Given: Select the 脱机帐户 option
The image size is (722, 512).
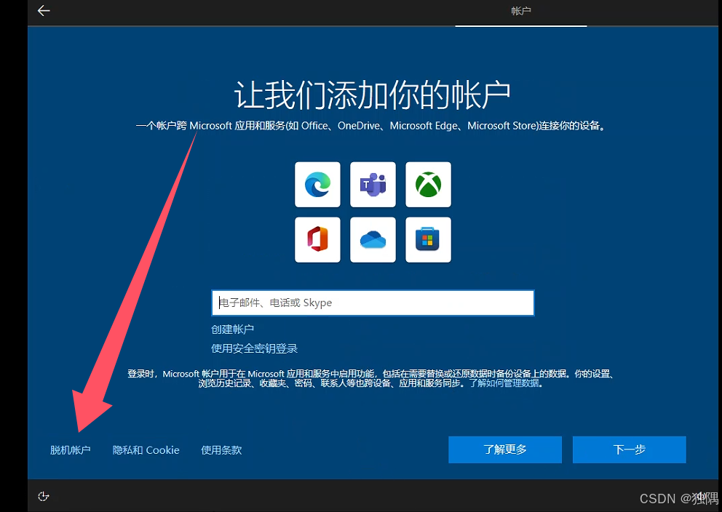Looking at the screenshot, I should 71,450.
